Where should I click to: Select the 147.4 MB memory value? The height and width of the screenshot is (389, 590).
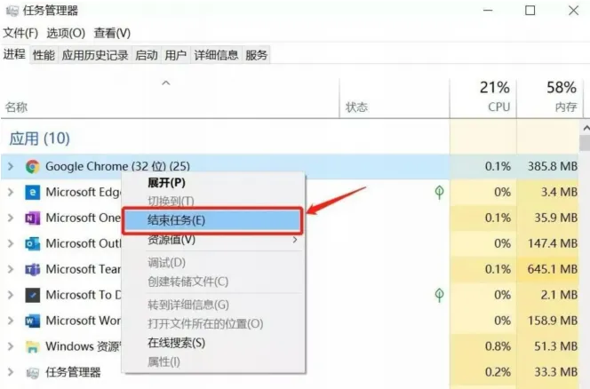tap(553, 243)
